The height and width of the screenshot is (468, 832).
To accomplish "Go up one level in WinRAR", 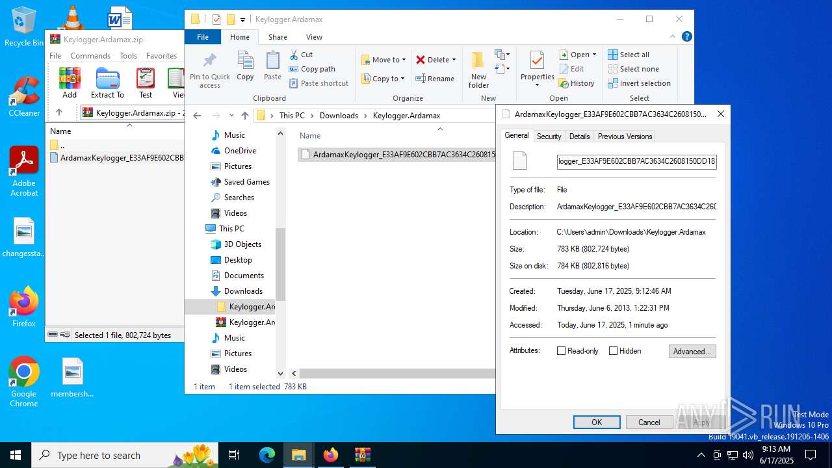I will pyautogui.click(x=58, y=112).
